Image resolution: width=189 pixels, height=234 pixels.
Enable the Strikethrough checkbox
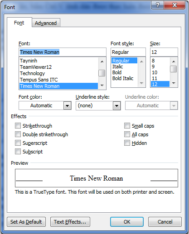tap(18, 125)
